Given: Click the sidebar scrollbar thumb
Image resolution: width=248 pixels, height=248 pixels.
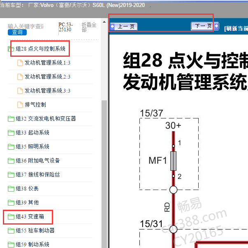Looking at the screenshot, I should tap(104, 174).
